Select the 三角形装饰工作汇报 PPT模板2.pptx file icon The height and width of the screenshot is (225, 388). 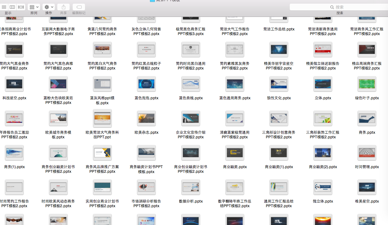coord(323,118)
